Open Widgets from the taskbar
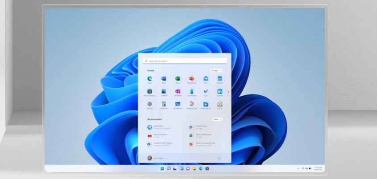Screen dimensions: 377x179 [x=181, y=168]
